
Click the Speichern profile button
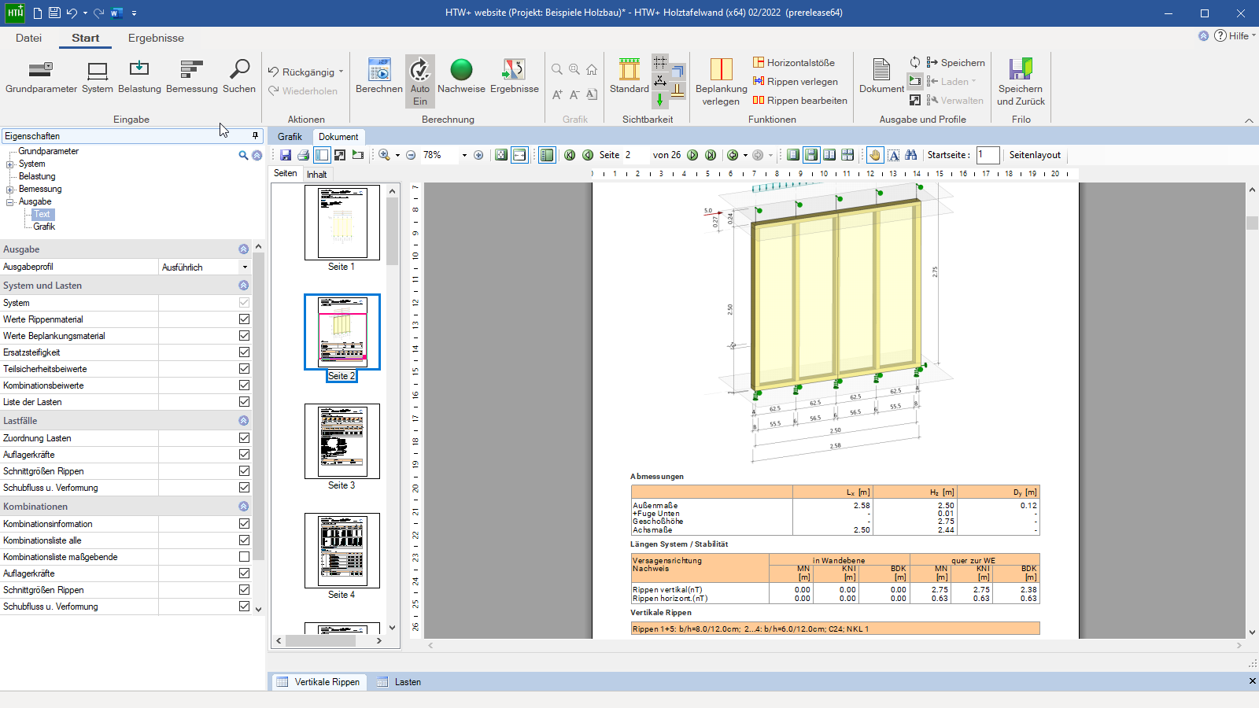[955, 63]
